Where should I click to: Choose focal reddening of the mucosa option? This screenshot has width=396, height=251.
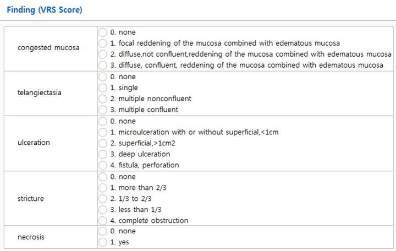tap(103, 43)
